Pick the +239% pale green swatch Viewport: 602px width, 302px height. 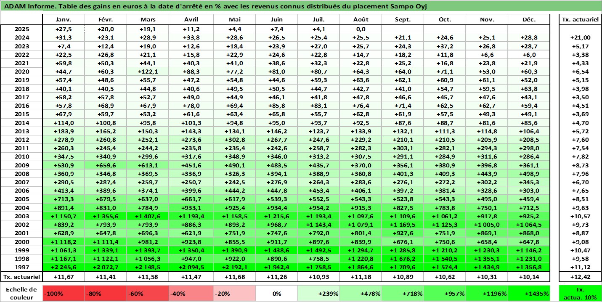pos(318,294)
